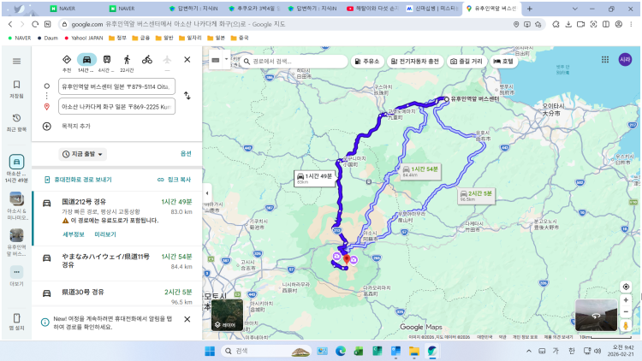
Task: Open the Google Maps hamburger menu
Action: (16, 62)
